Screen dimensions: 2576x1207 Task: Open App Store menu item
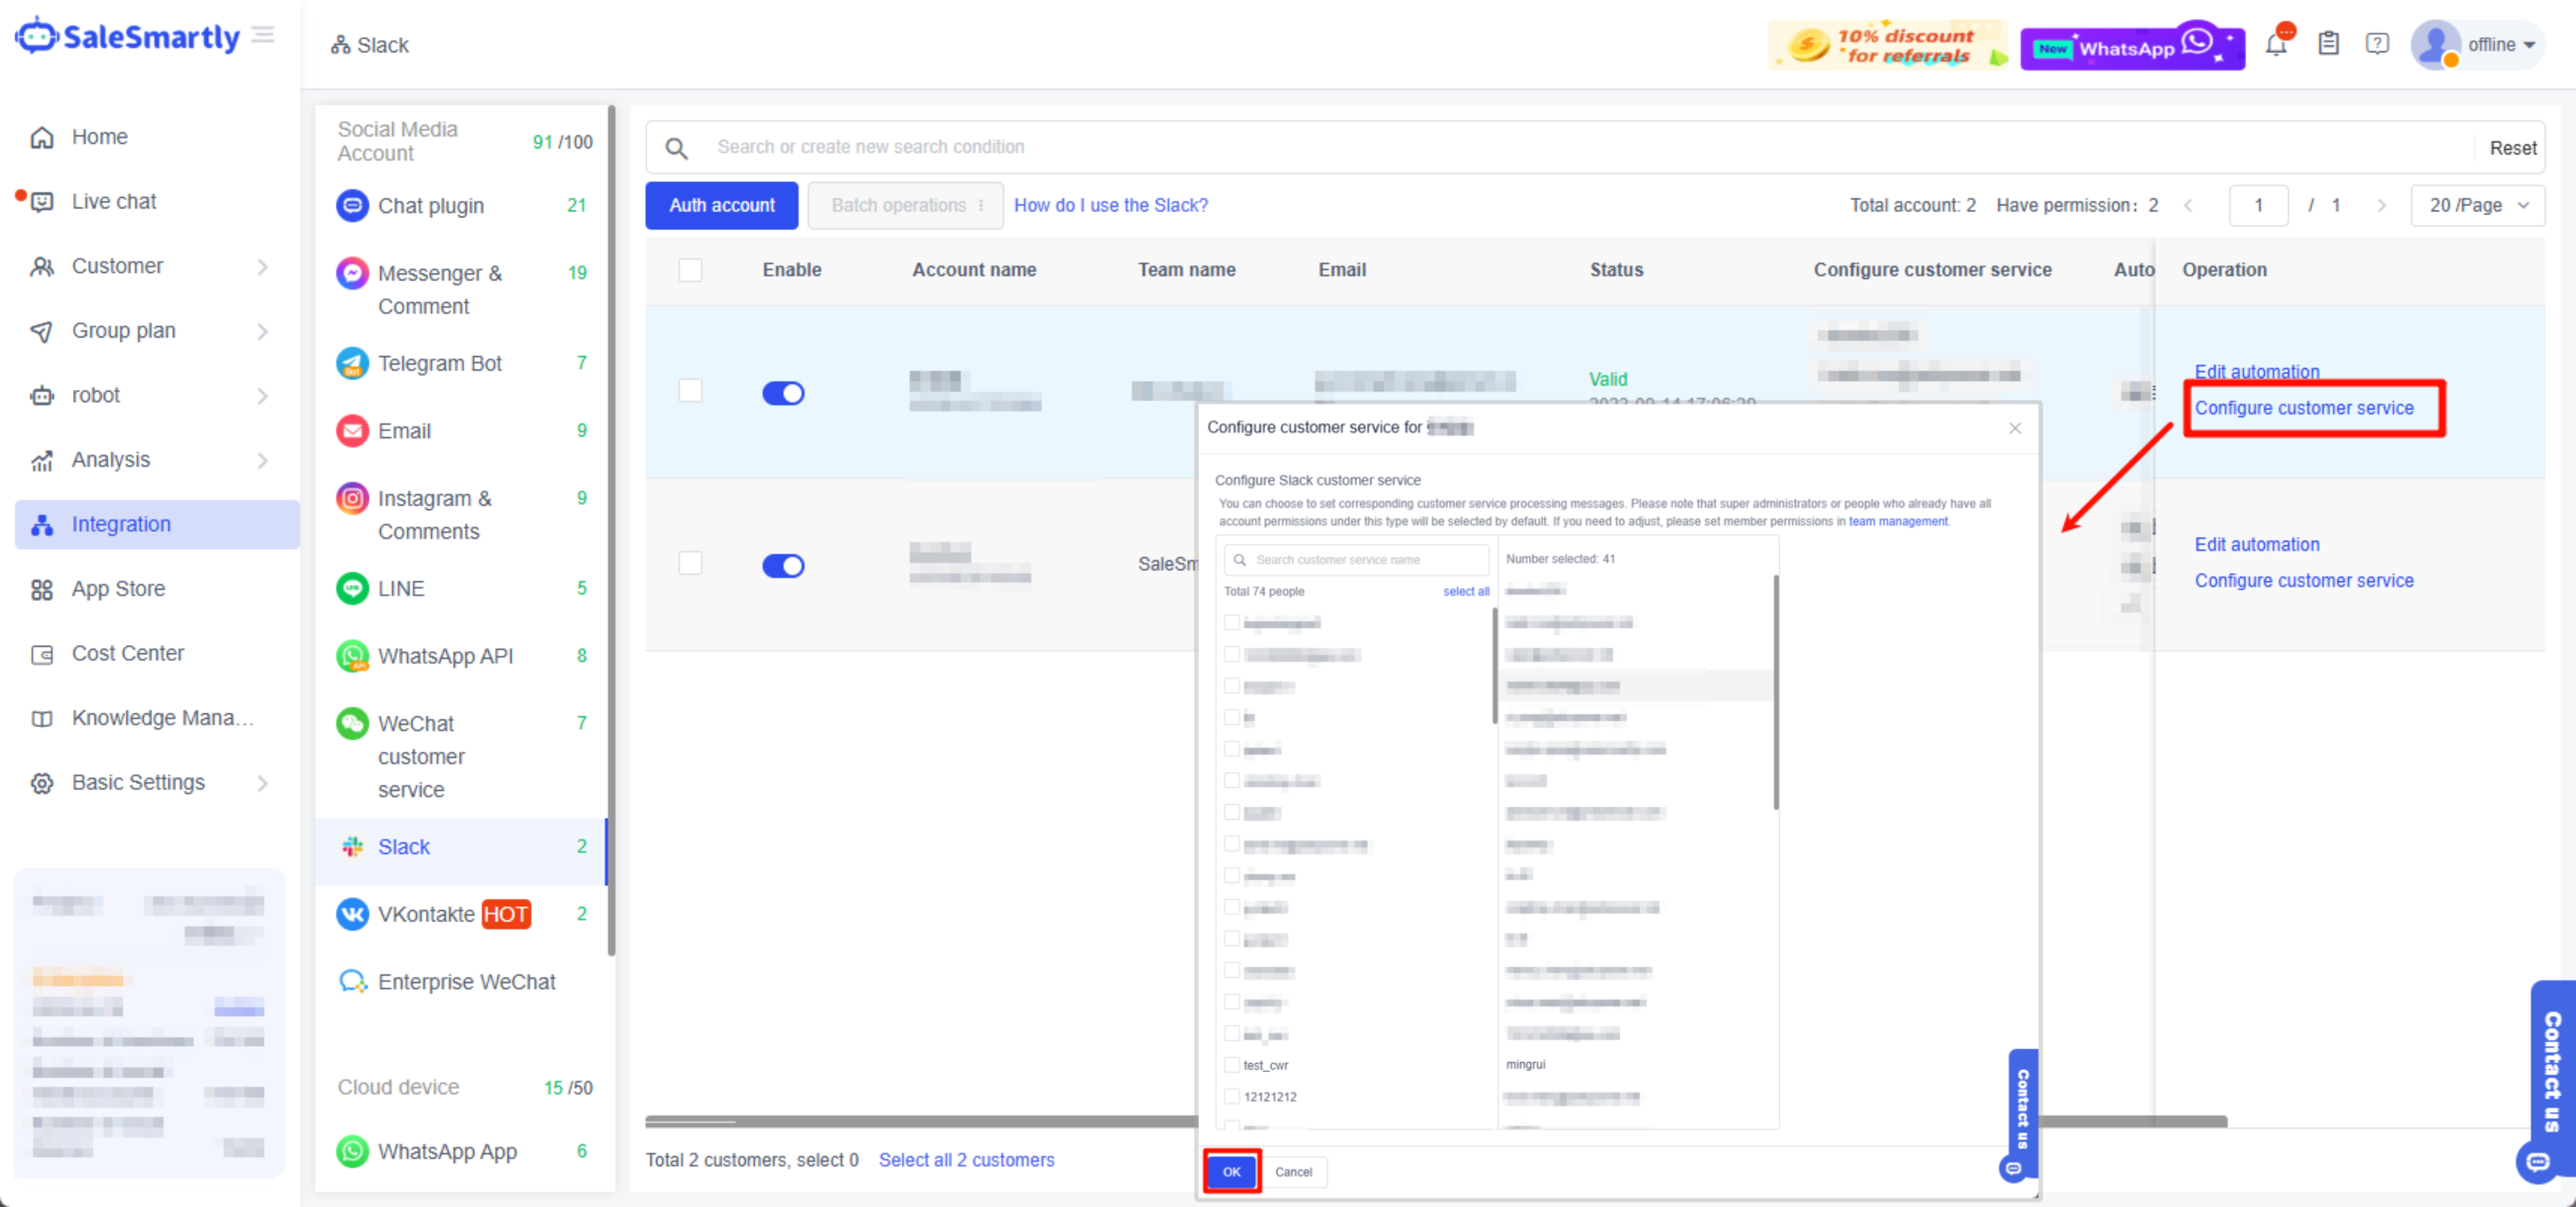pos(118,589)
